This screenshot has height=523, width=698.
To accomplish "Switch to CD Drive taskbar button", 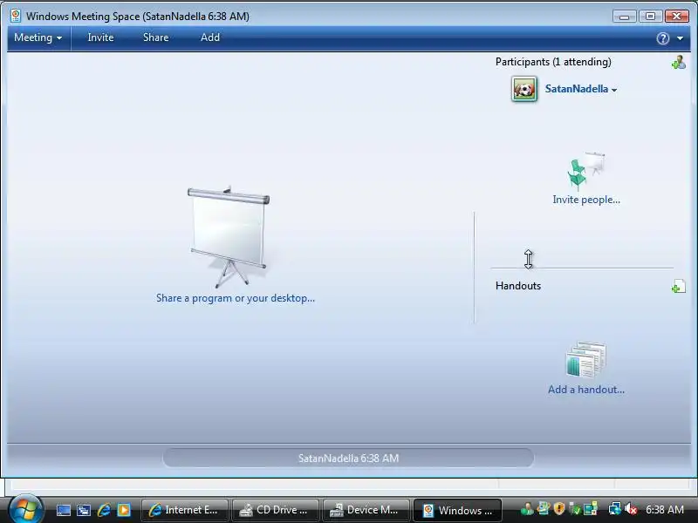I will pyautogui.click(x=276, y=510).
